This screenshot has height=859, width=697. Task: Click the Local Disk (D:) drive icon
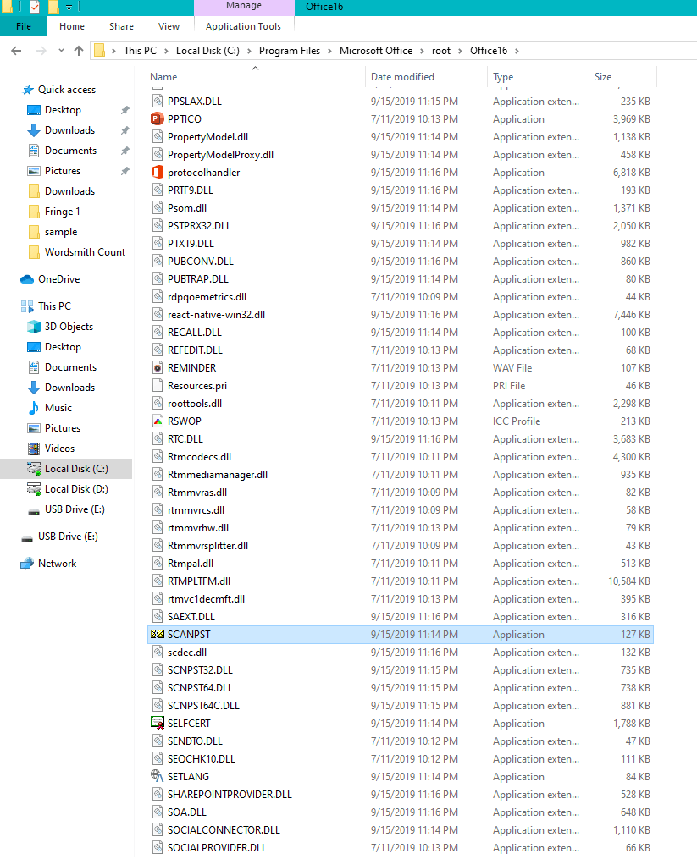tap(34, 489)
